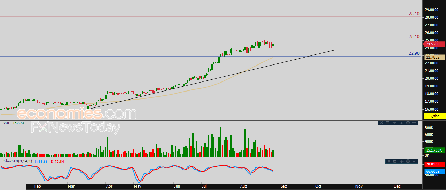Click Oct on the time axis
The image size is (446, 190).
(x=319, y=186)
